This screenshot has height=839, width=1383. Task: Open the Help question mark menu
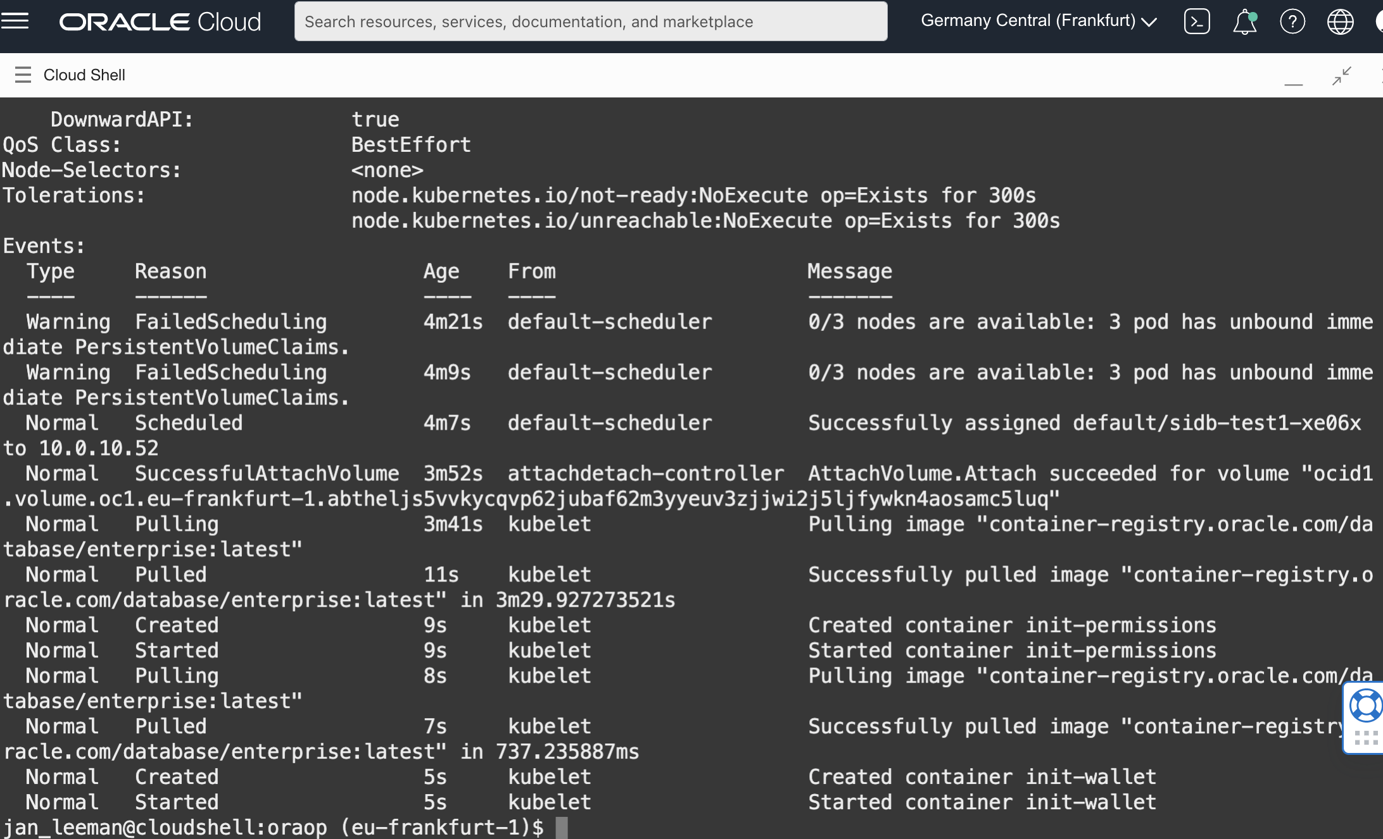(1292, 22)
